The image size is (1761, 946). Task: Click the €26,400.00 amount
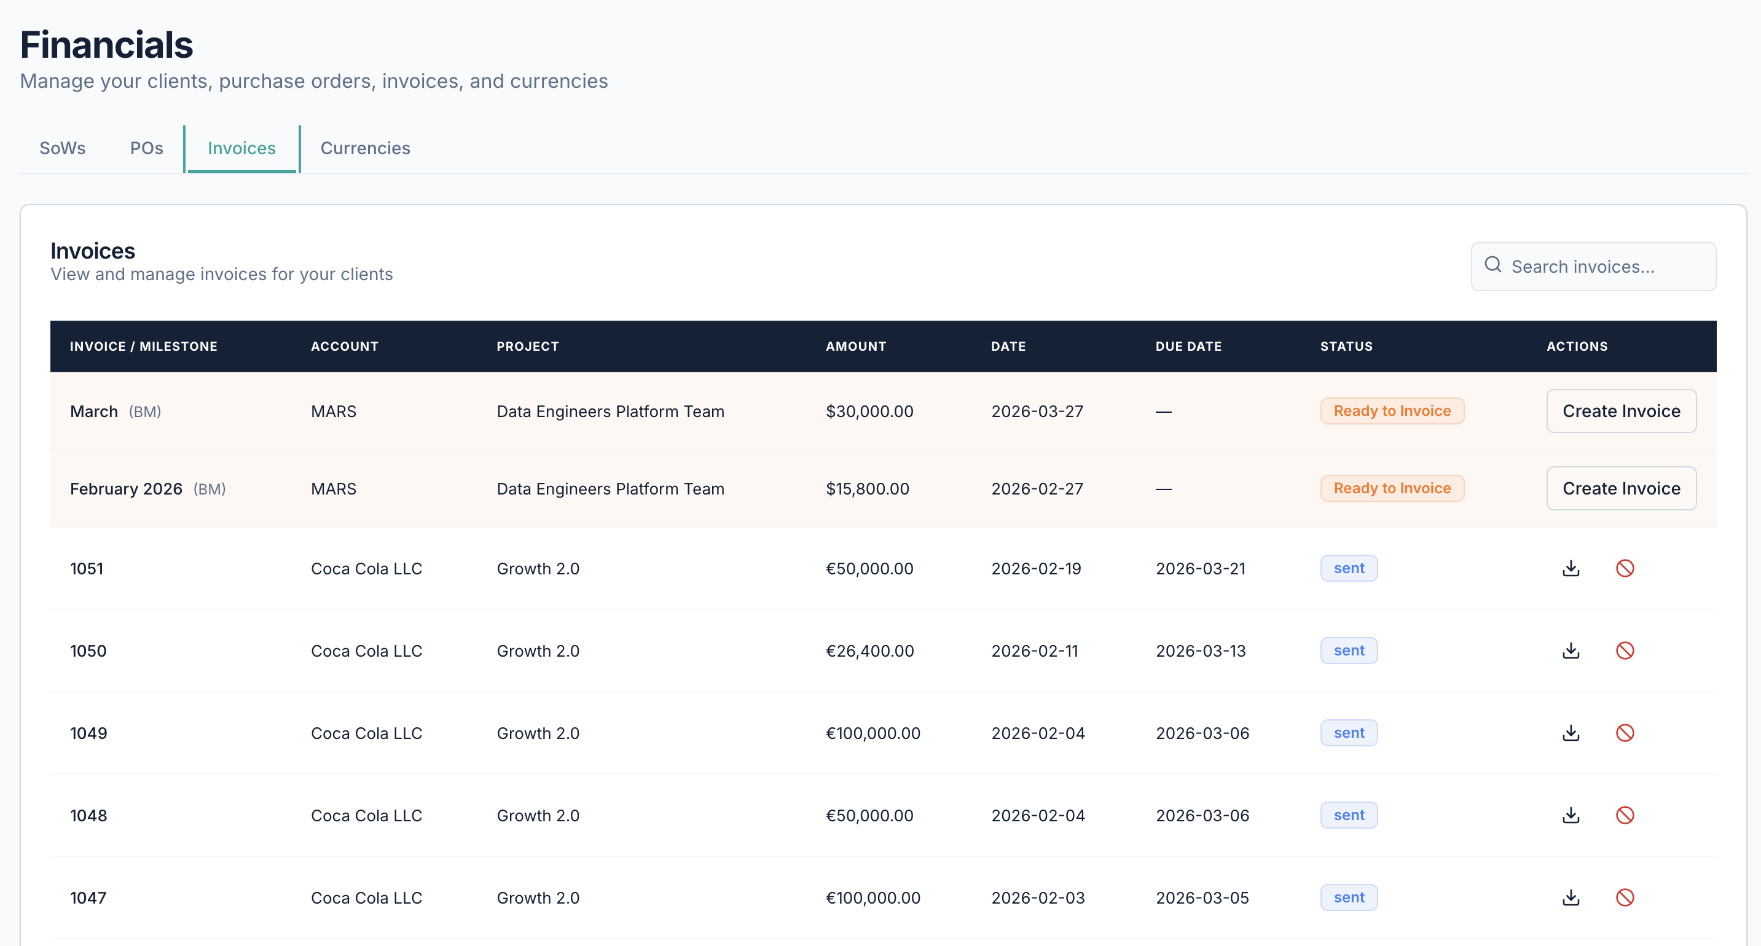(869, 651)
